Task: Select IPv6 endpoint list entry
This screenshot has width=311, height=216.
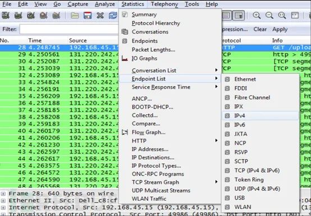Action: click(x=240, y=125)
